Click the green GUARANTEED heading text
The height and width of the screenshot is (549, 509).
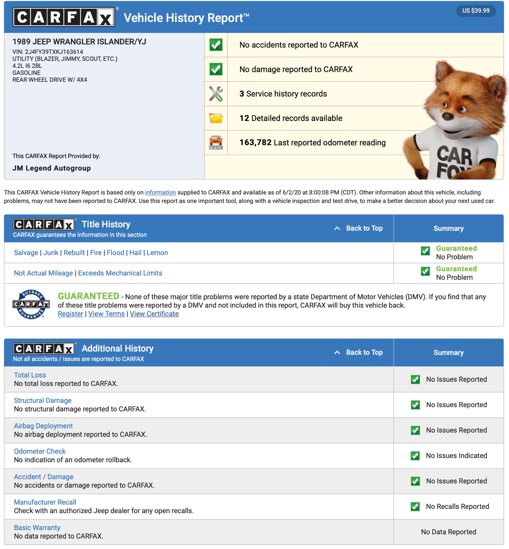click(x=89, y=296)
